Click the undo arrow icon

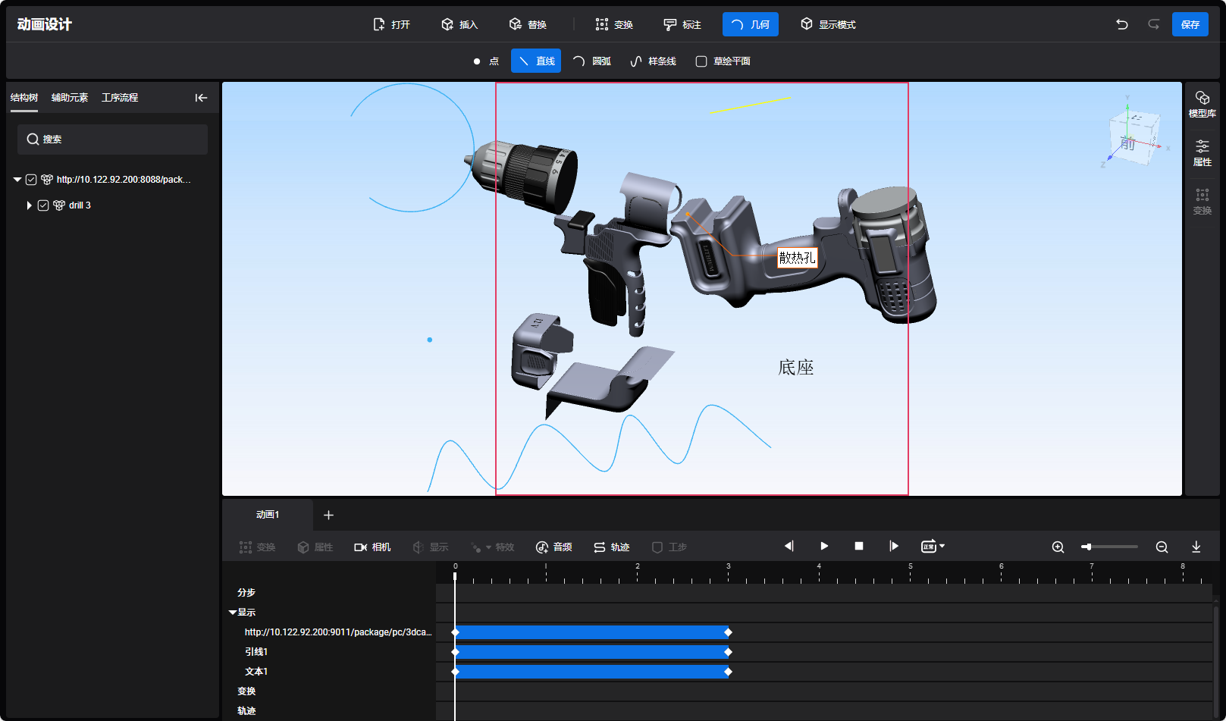point(1121,24)
